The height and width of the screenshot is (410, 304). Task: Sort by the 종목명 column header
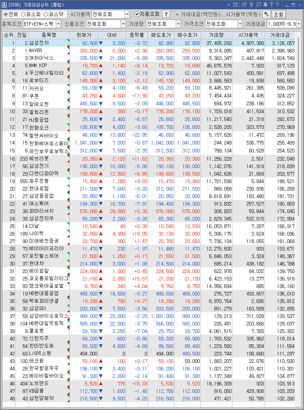49,35
